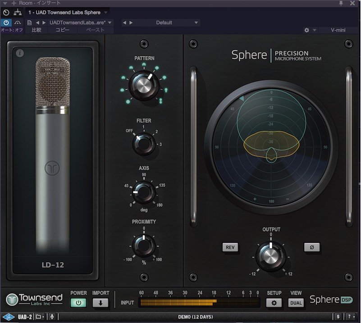
Task: Click the V-mini controller field
Action: (338, 30)
